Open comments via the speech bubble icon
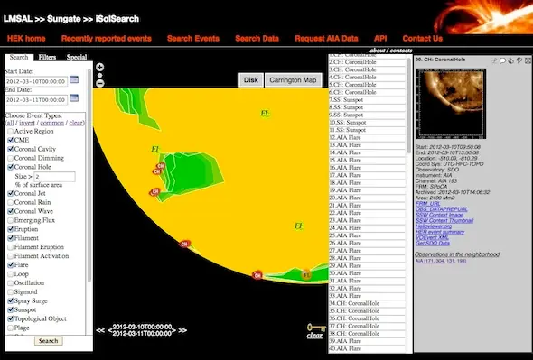This screenshot has height=360, width=533. tap(503, 60)
